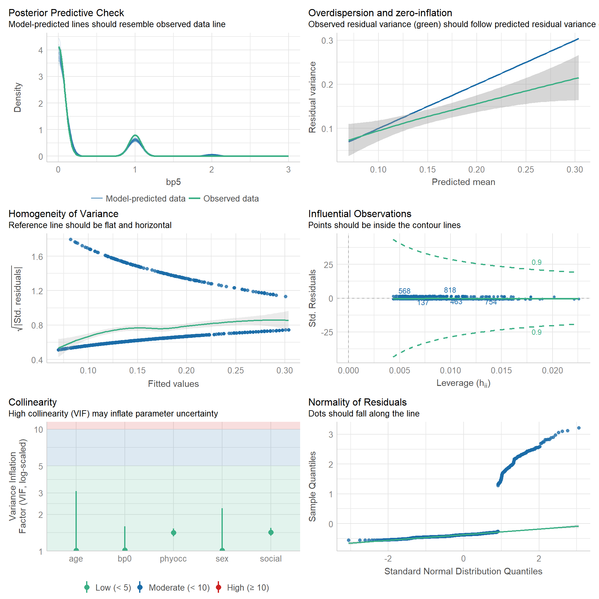Click the red High (≥ 10) legend marker
The width and height of the screenshot is (599, 599).
[218, 587]
